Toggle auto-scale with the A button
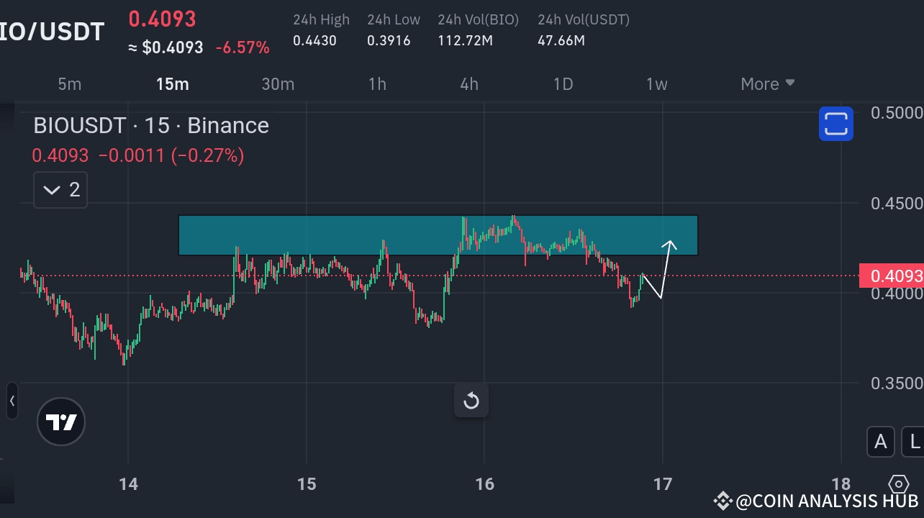This screenshot has height=518, width=924. pos(880,442)
